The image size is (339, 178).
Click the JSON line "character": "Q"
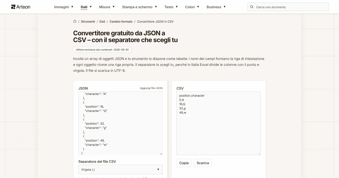click(96, 111)
